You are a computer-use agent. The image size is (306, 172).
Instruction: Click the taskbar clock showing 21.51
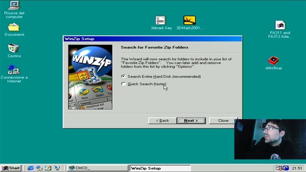297,168
